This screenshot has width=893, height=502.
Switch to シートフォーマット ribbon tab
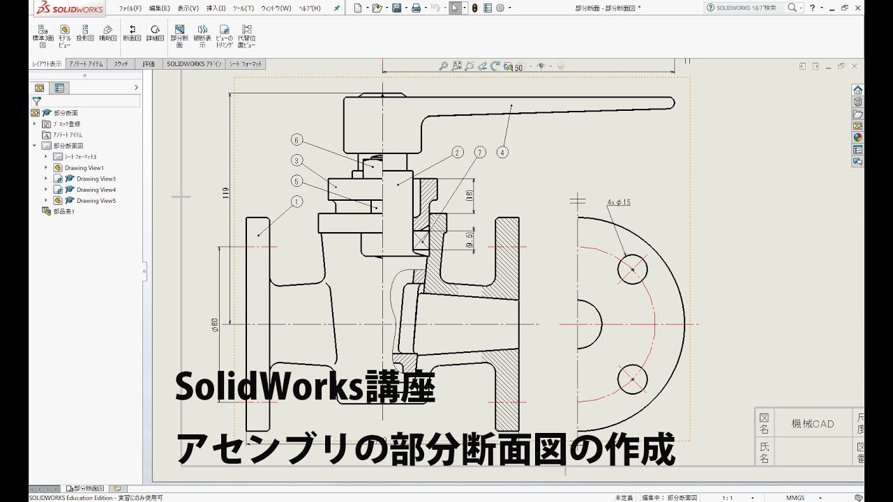[x=246, y=64]
